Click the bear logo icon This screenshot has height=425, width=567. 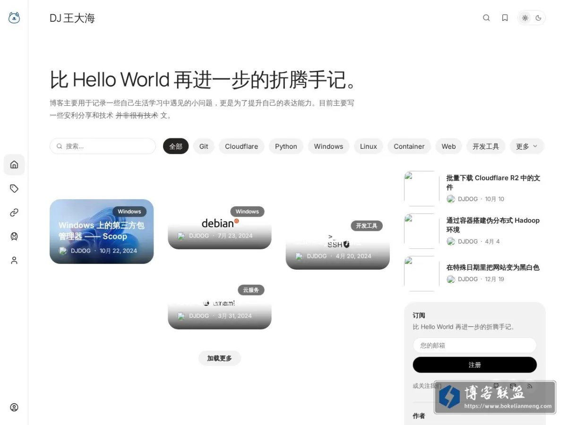[x=14, y=18]
